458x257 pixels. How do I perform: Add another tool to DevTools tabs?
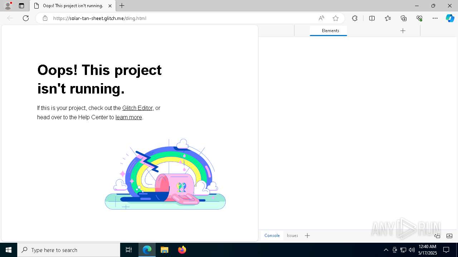403,31
